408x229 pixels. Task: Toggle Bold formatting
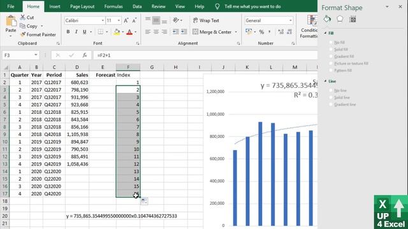(x=68, y=32)
